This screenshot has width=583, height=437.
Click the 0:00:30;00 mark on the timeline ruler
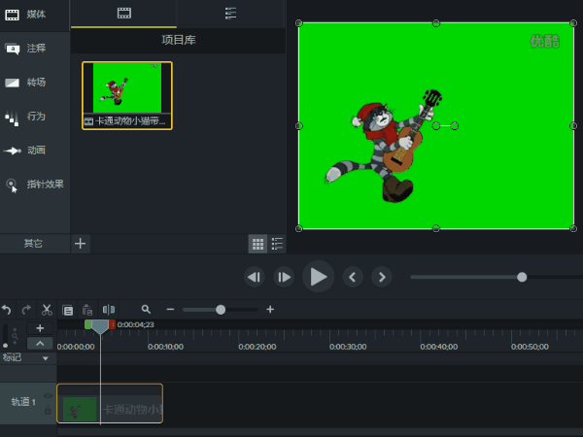pos(348,347)
